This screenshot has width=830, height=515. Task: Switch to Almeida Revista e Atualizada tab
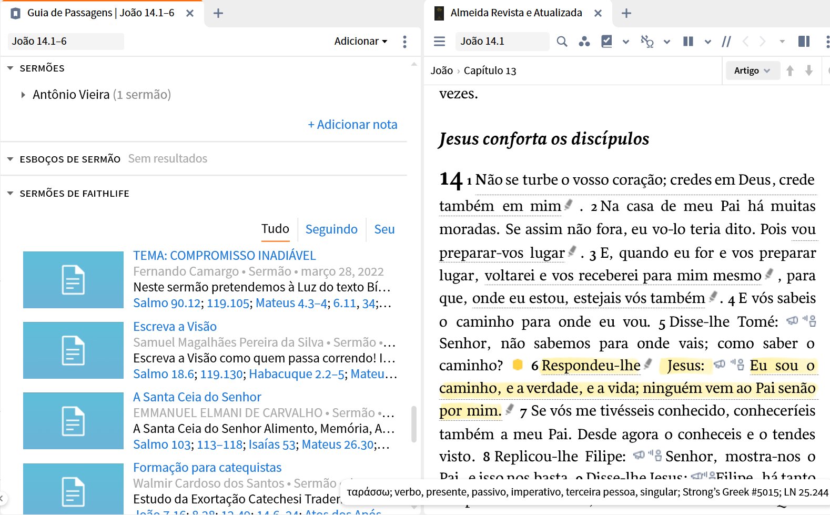(x=516, y=13)
